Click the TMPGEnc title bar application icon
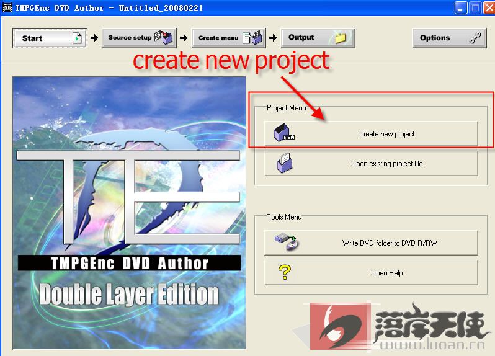 (x=7, y=7)
